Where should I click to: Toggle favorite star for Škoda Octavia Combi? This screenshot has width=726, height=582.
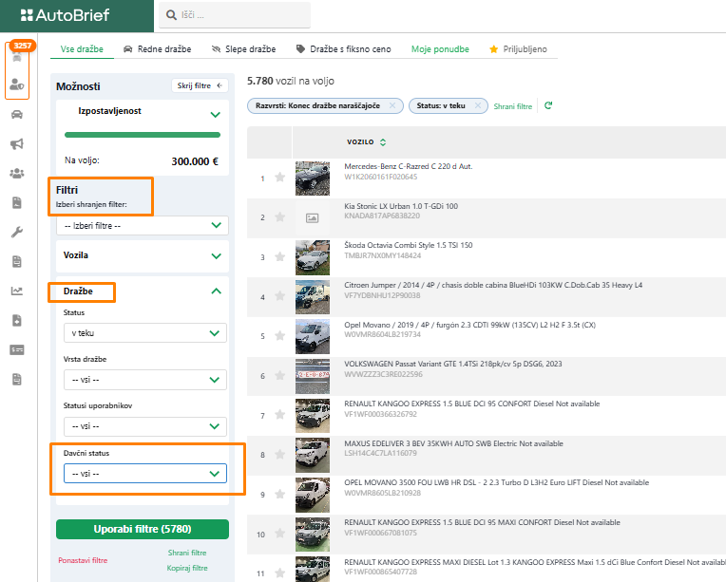pos(279,256)
